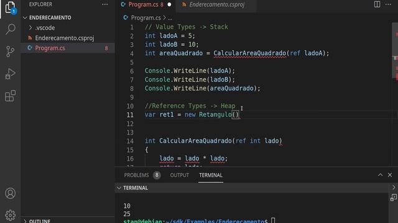398x223 pixels.
Task: Open the Manage gear settings icon
Action: point(10,215)
